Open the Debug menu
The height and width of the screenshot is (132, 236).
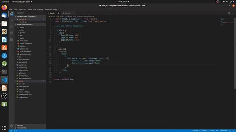(x=40, y=9)
